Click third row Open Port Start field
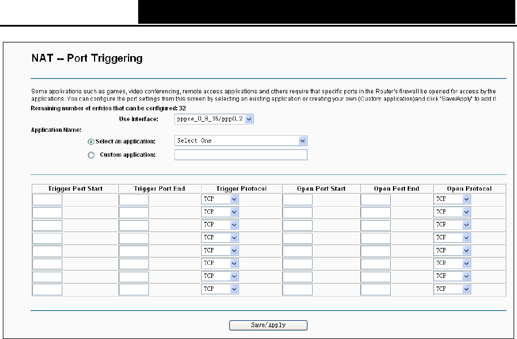This screenshot has height=339, width=517. [297, 225]
